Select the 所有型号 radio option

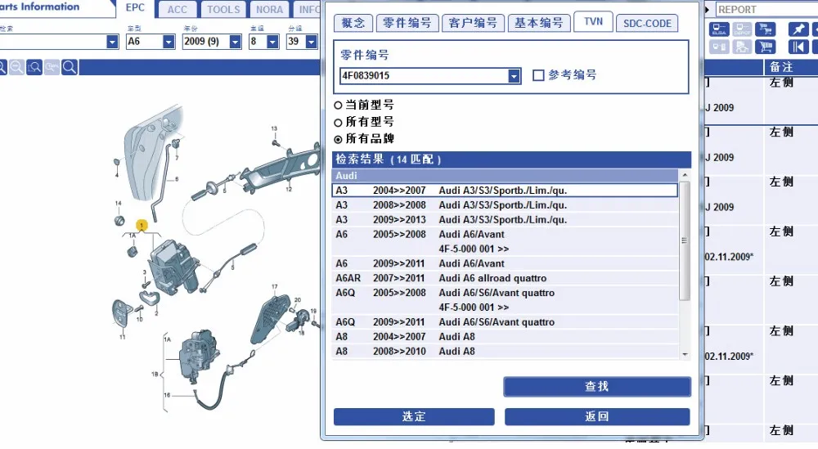pyautogui.click(x=338, y=123)
